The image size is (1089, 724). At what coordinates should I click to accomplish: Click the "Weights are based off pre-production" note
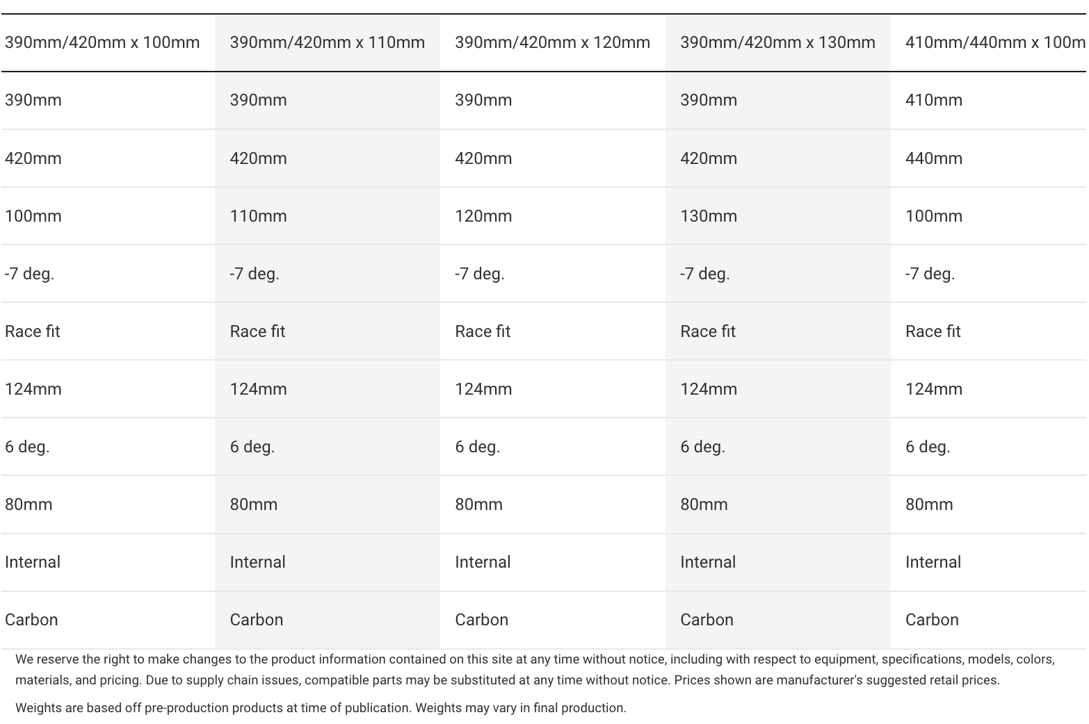[x=321, y=708]
